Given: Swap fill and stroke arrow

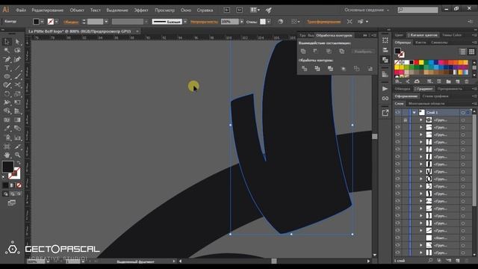Looking at the screenshot, I should point(19,163).
